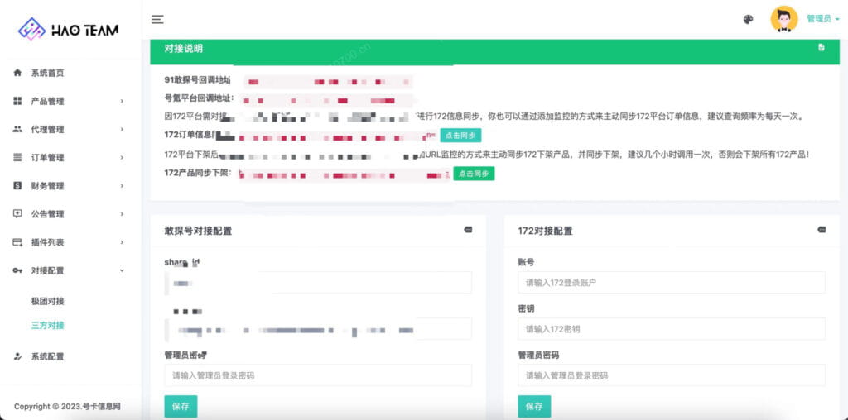This screenshot has width=848, height=420.
Task: Click 点击同步 for 172订单信息
Action: [x=460, y=136]
